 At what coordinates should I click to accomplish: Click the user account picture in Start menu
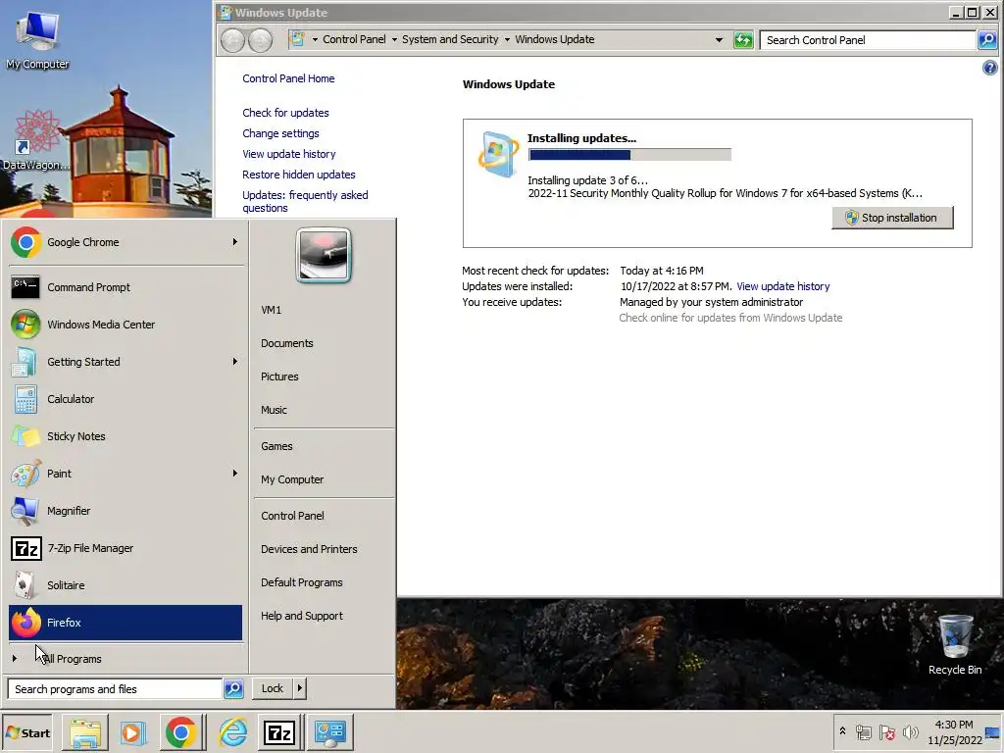point(324,256)
